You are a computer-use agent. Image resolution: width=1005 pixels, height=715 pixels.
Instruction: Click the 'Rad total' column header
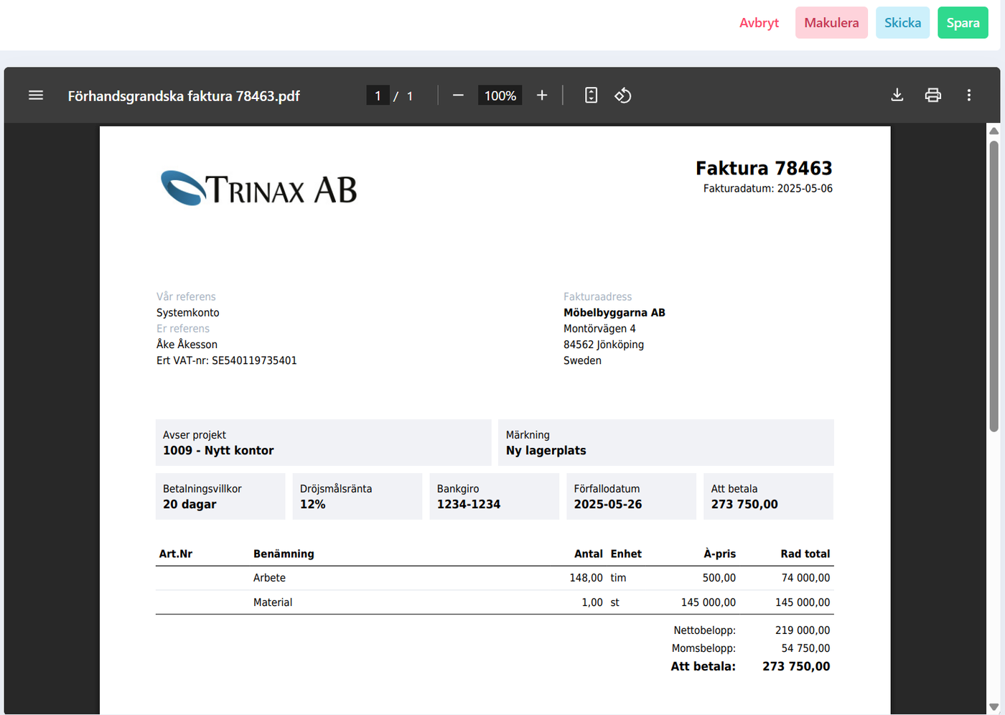[805, 554]
